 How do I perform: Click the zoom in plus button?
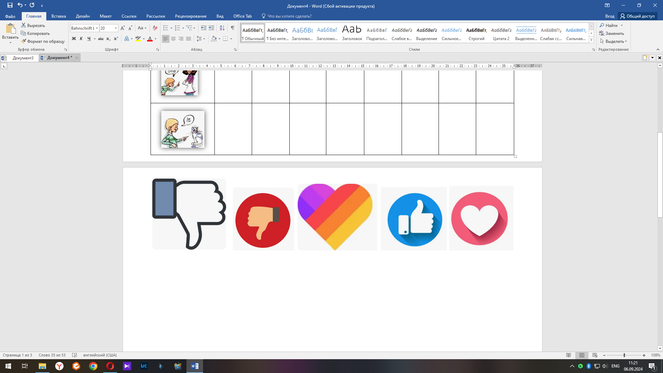[644, 355]
